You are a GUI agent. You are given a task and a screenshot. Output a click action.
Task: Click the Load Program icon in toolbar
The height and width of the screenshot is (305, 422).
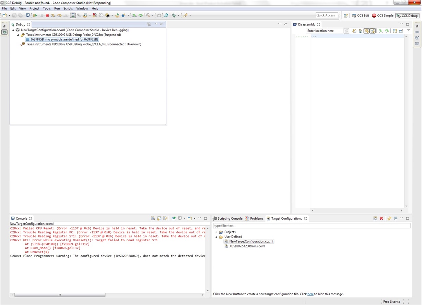pos(85,15)
